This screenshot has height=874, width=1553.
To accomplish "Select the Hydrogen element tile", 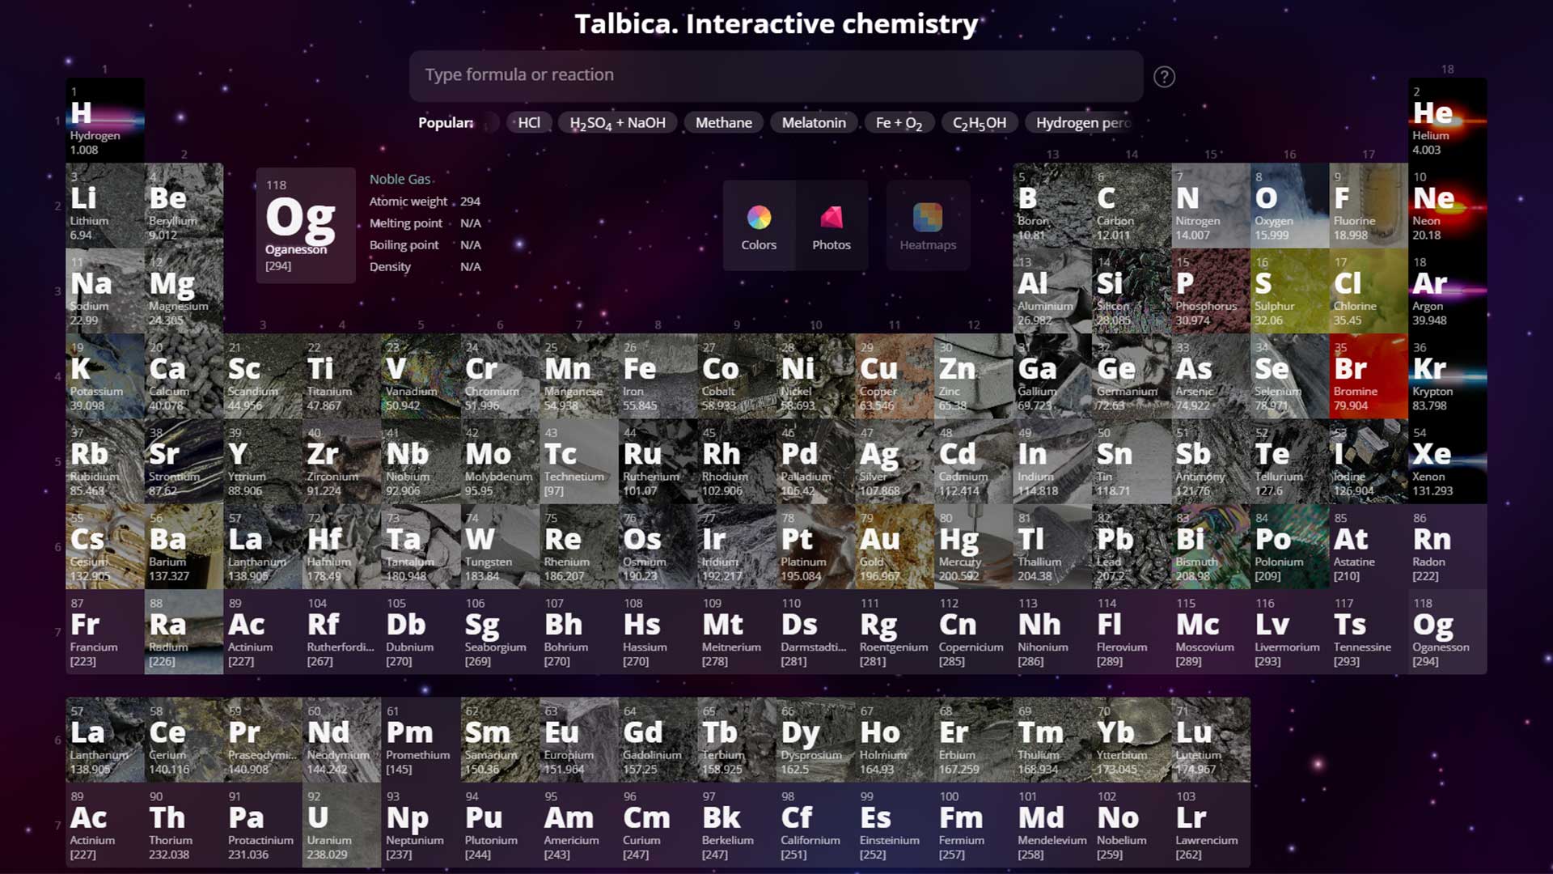I will pos(105,120).
